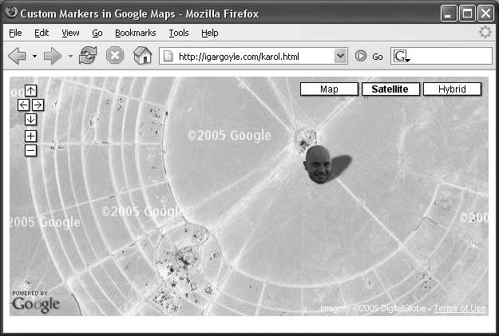
Task: Open the Tools menu
Action: pos(179,33)
